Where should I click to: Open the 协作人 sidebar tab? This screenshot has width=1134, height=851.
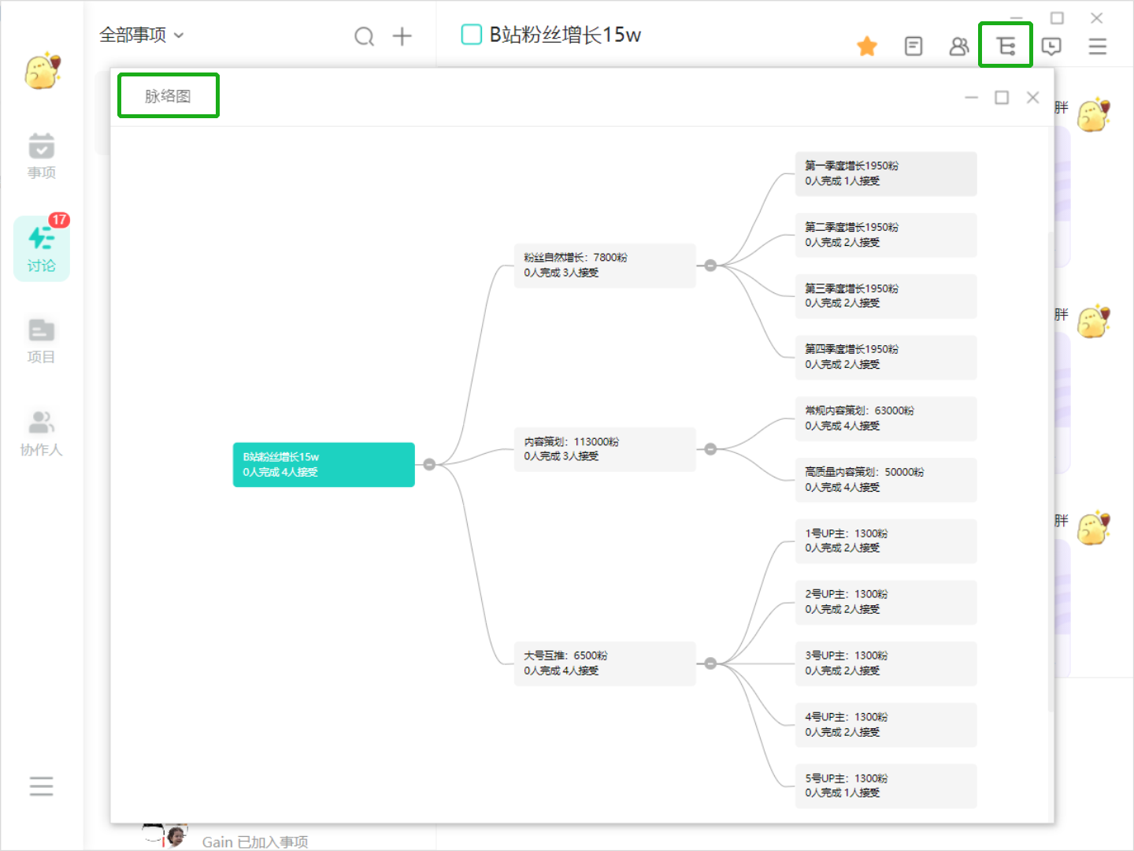[42, 433]
